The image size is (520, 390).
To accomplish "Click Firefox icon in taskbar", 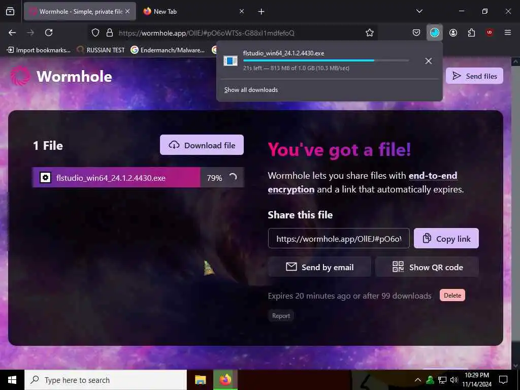I will [x=225, y=380].
